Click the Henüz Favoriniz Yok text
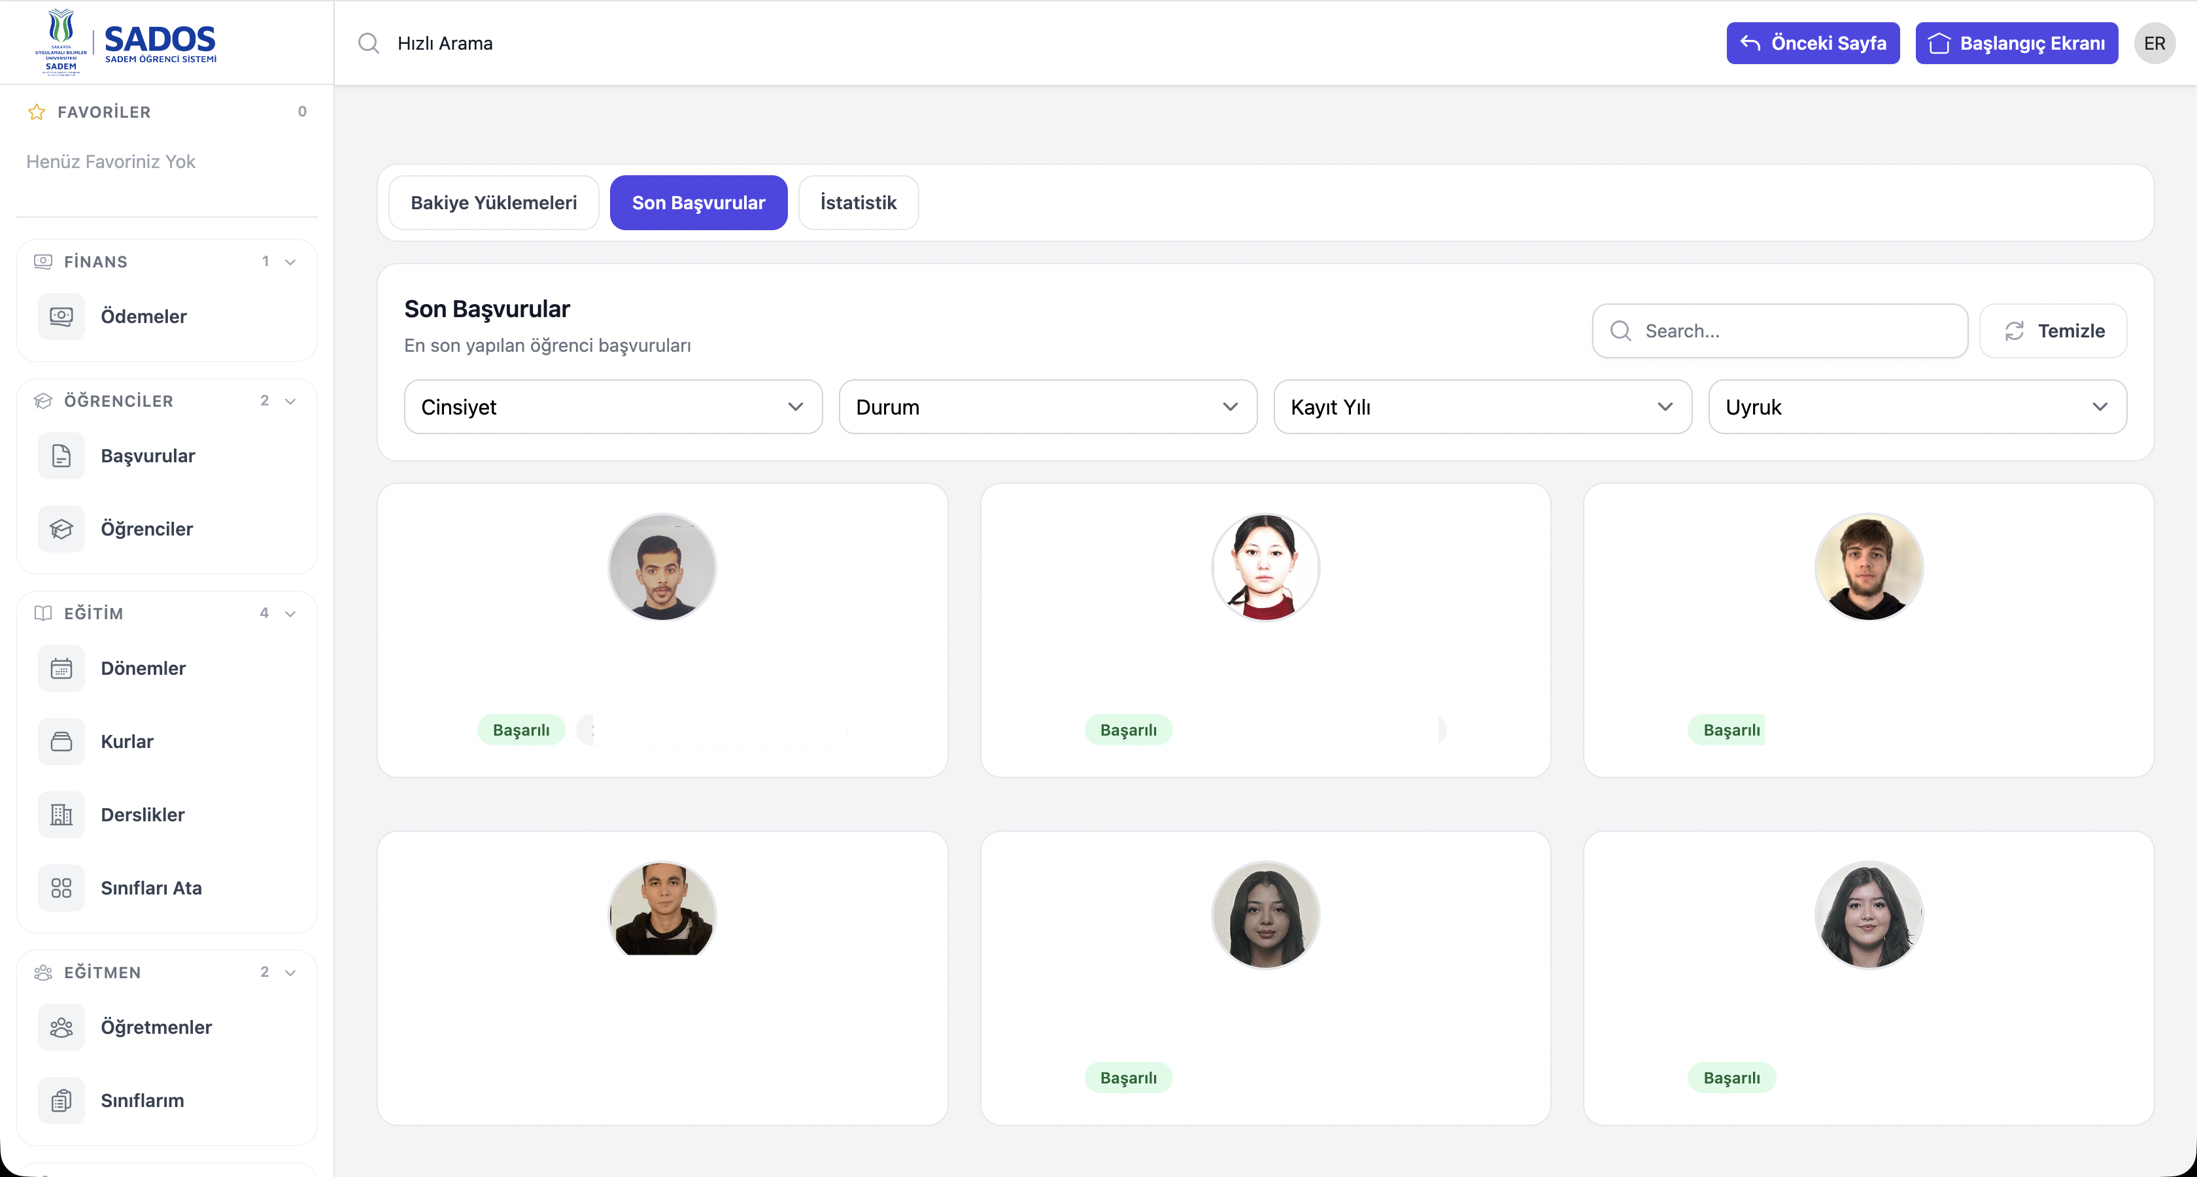Screen dimensions: 2197x1177 (111, 162)
